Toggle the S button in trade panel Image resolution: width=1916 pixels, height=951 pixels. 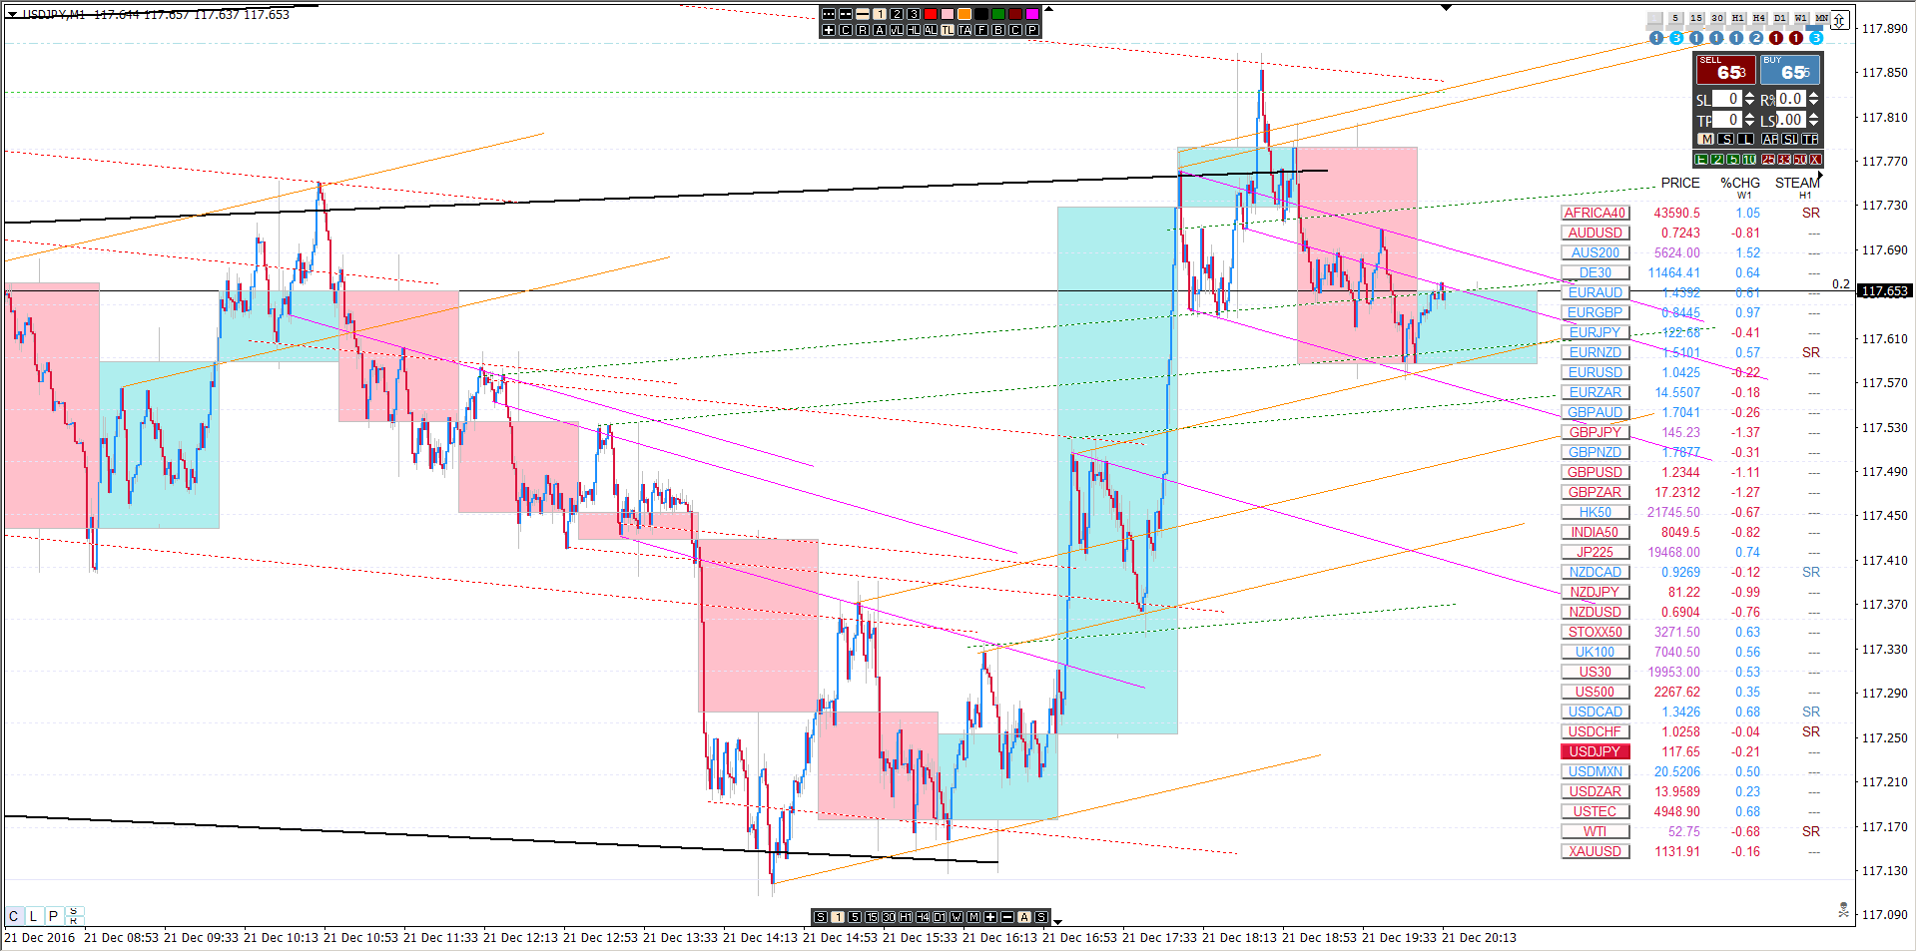pos(1726,139)
